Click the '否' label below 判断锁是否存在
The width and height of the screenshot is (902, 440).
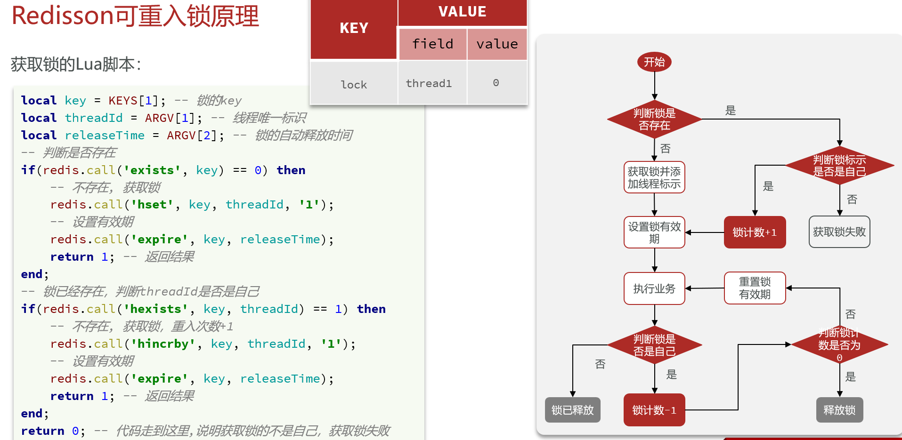(x=665, y=149)
